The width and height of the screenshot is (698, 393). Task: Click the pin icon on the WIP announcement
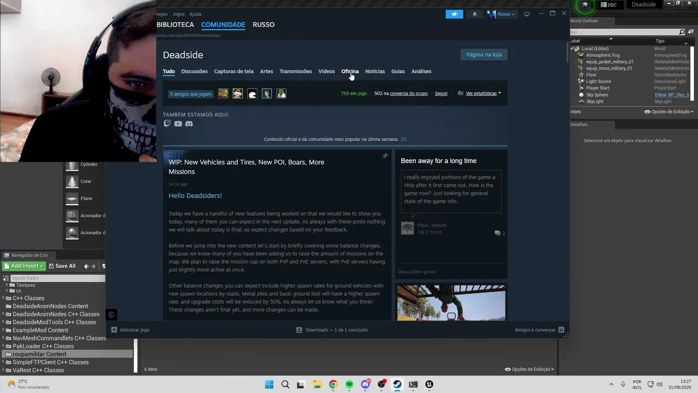385,156
